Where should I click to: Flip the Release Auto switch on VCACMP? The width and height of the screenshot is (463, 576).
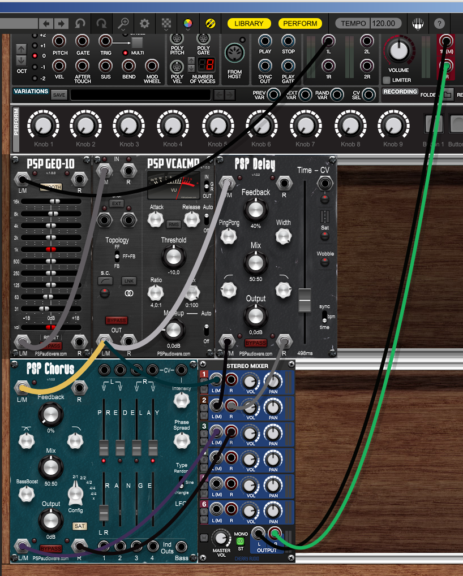[x=207, y=220]
